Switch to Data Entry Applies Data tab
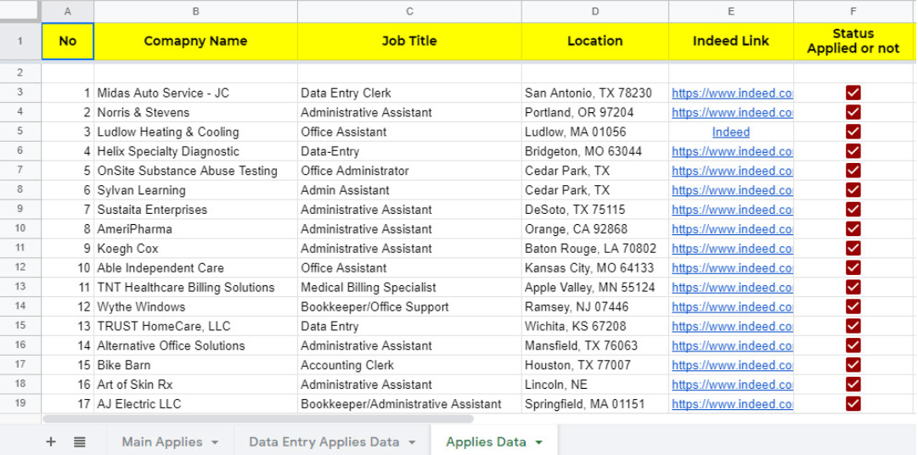Image resolution: width=918 pixels, height=455 pixels. pyautogui.click(x=324, y=442)
